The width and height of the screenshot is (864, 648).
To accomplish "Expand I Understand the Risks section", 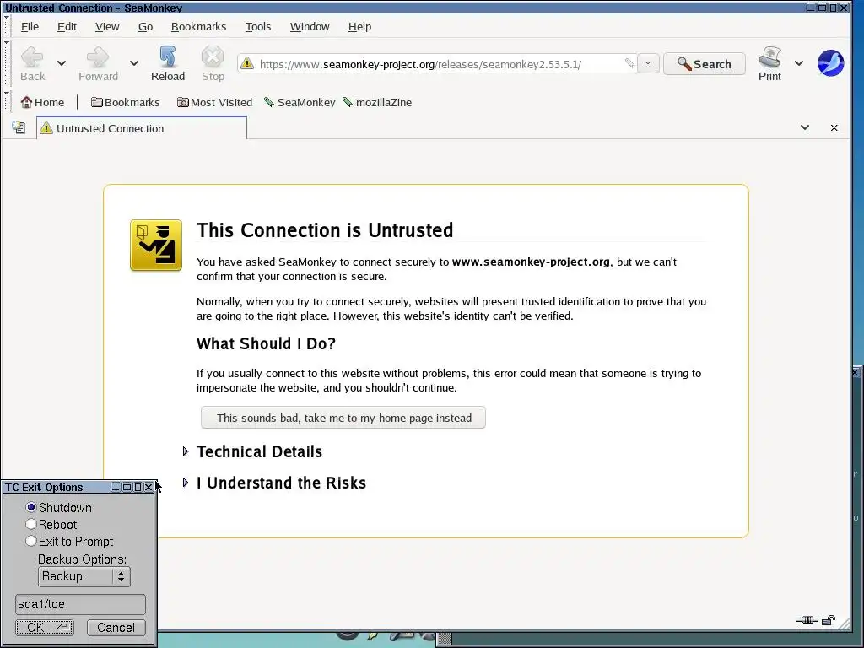I will [185, 483].
